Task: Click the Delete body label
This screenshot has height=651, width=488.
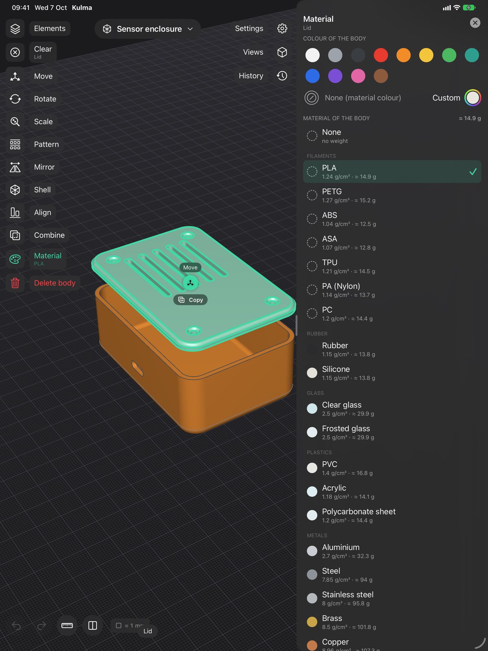Action: coord(54,283)
